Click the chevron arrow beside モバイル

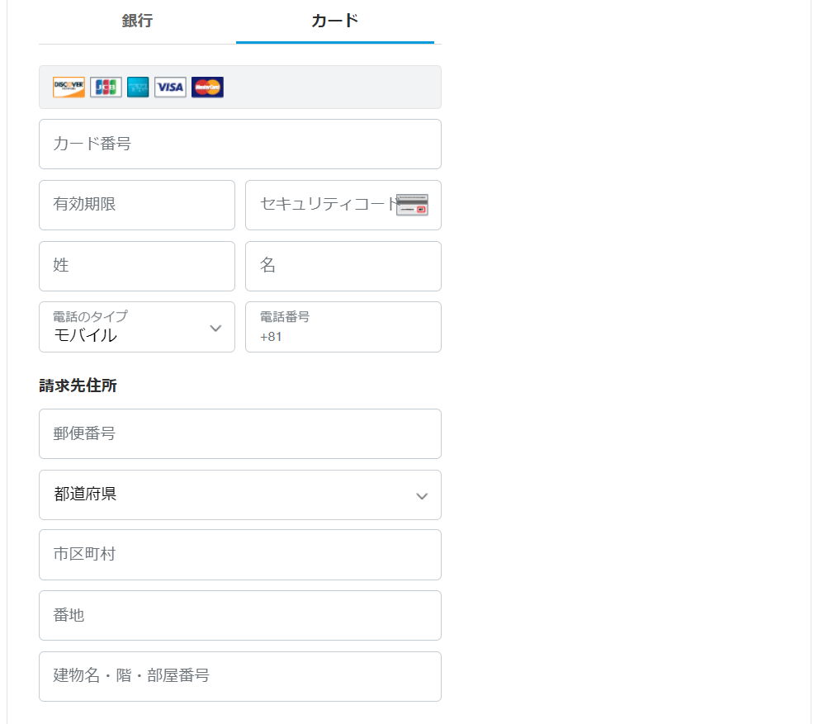[x=215, y=329]
